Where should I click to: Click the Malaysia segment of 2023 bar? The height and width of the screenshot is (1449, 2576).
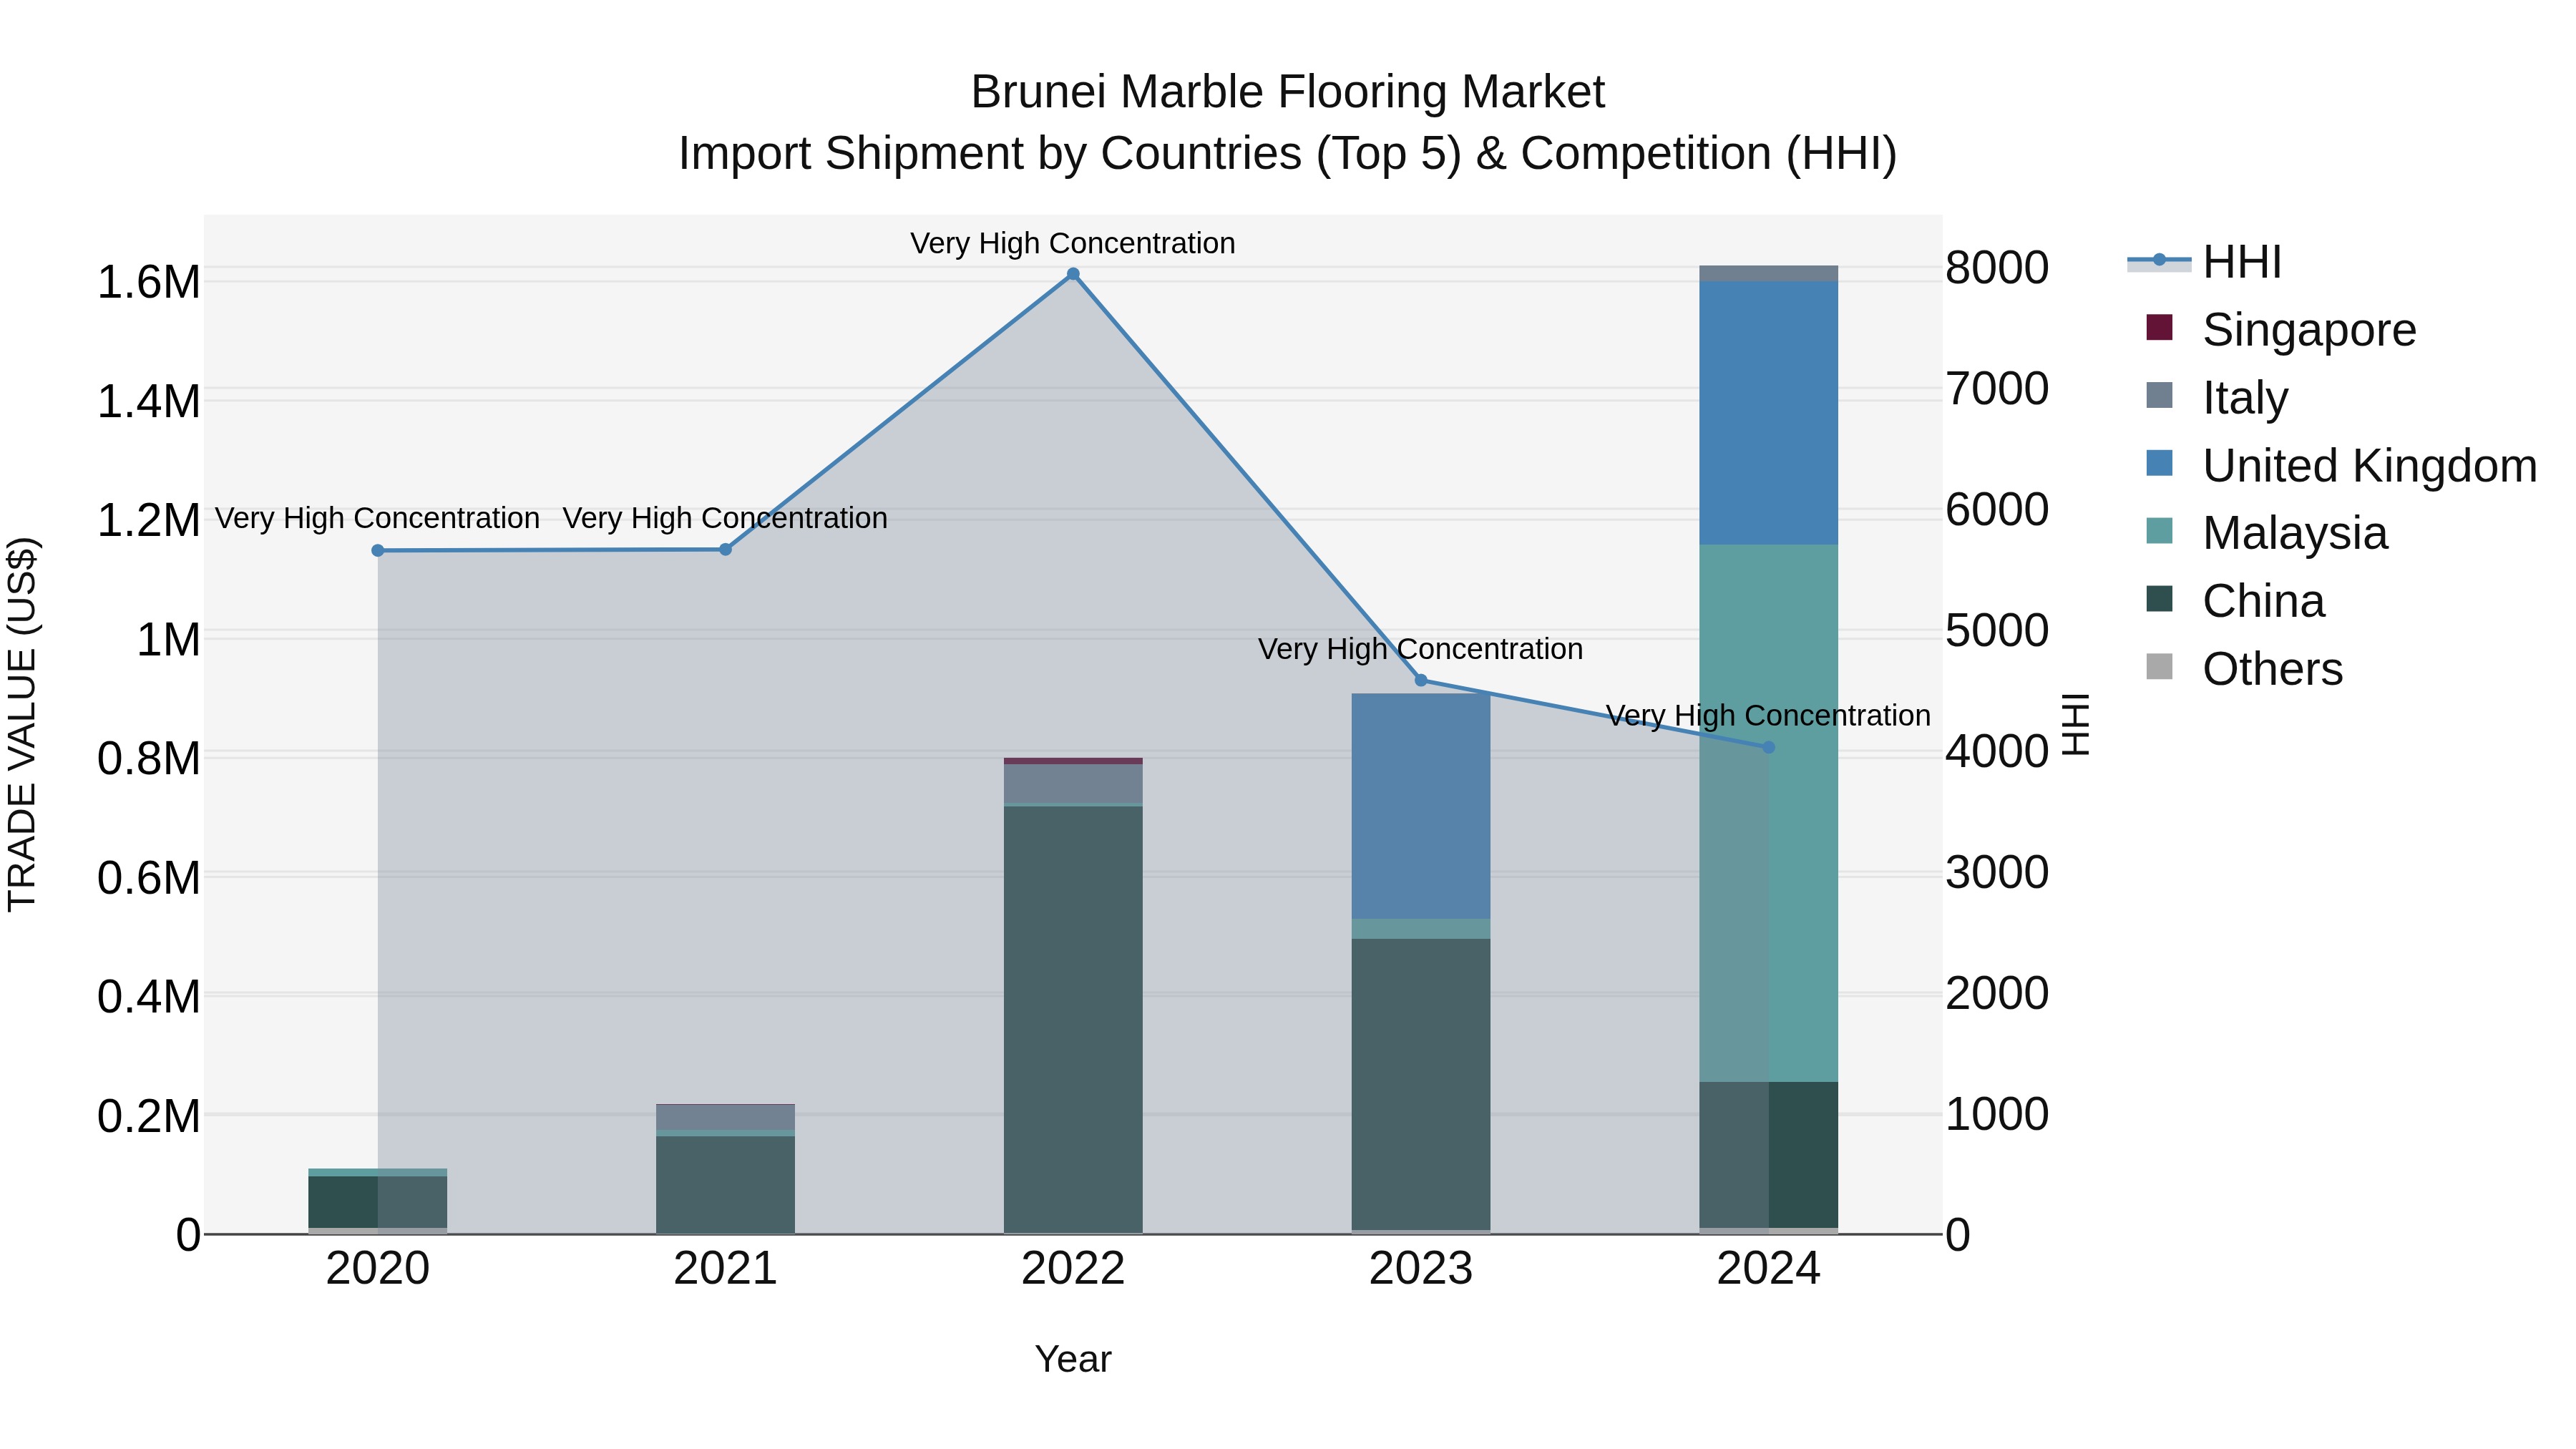1421,929
